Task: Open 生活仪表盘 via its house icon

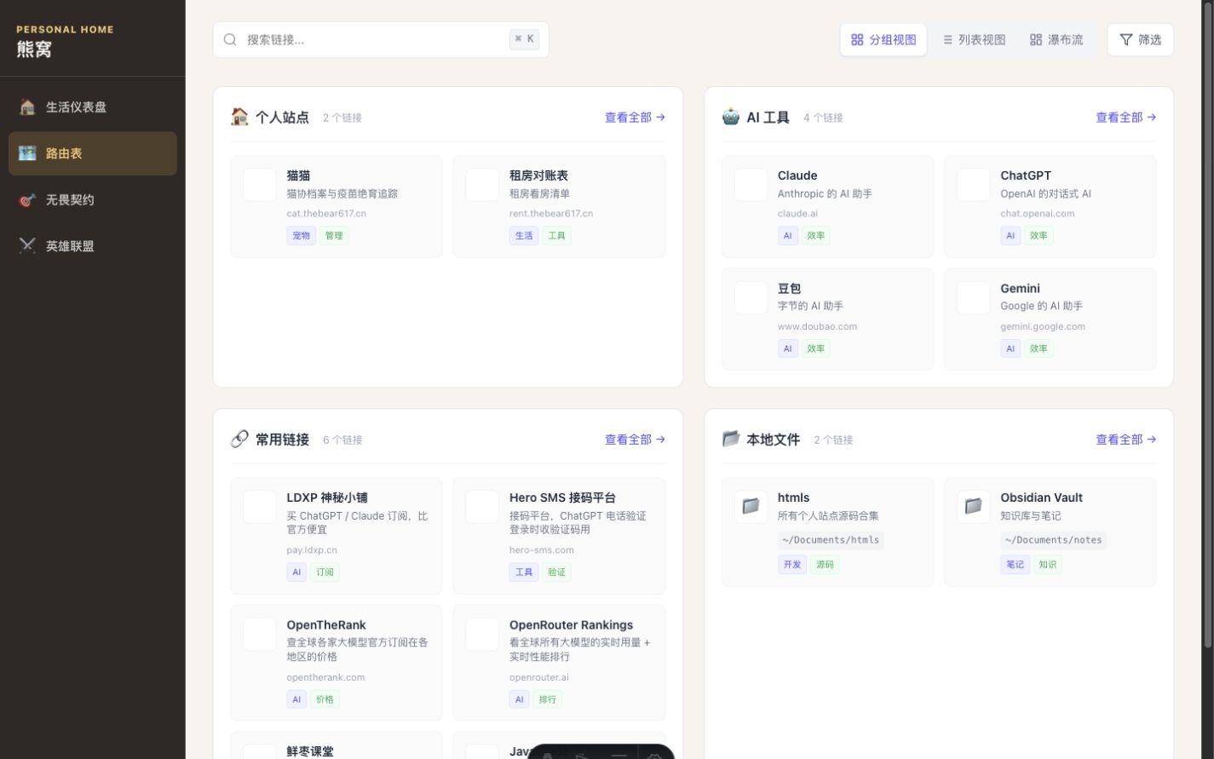Action: pos(27,107)
